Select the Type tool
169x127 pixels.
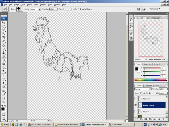(4, 79)
